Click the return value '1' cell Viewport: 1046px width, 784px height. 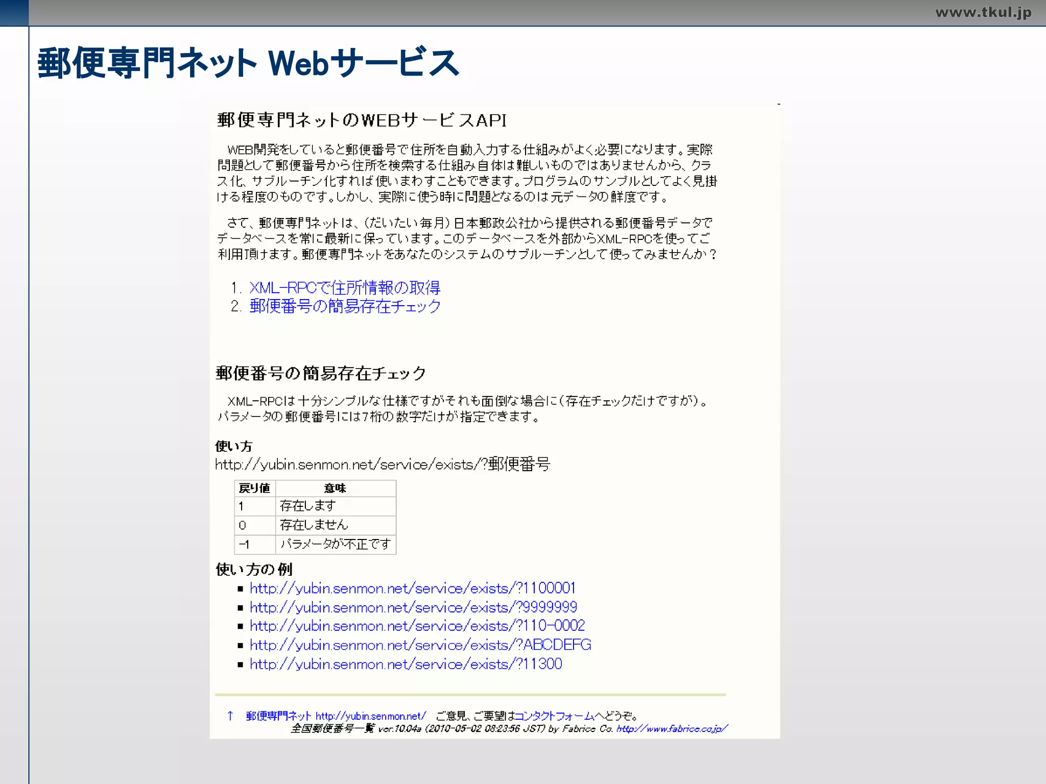[255, 506]
